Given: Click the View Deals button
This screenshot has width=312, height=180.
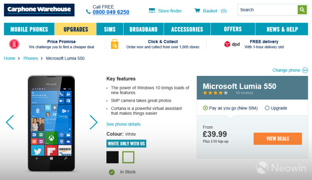Looking at the screenshot, I should 278,139.
